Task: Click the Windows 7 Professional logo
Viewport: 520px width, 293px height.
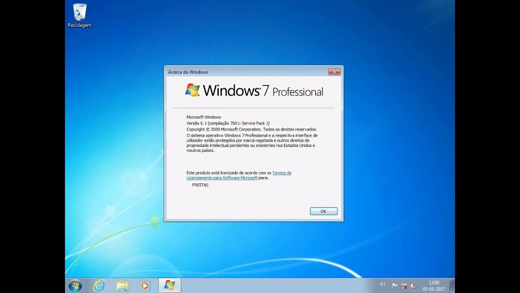Action: click(x=254, y=90)
